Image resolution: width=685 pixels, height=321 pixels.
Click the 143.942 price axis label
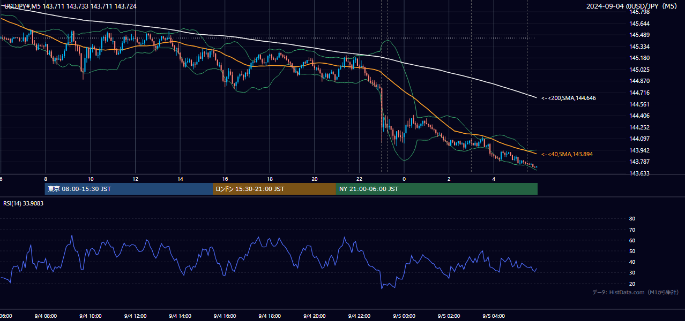(639, 150)
